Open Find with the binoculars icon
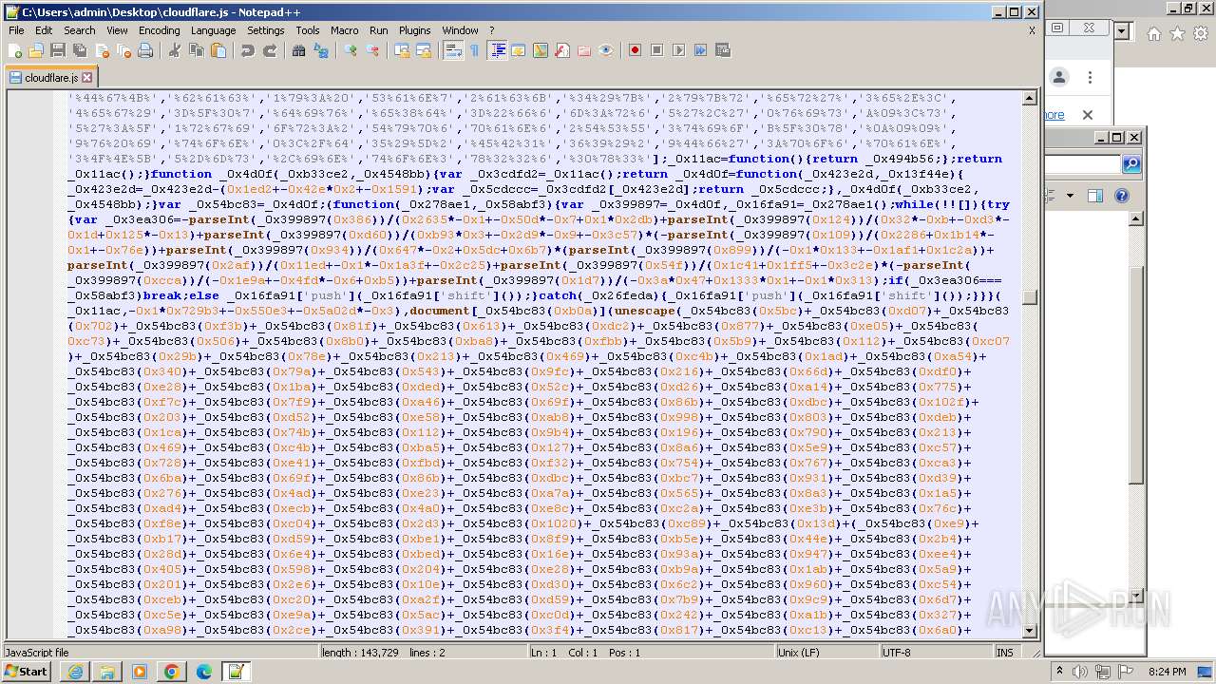 pos(298,50)
